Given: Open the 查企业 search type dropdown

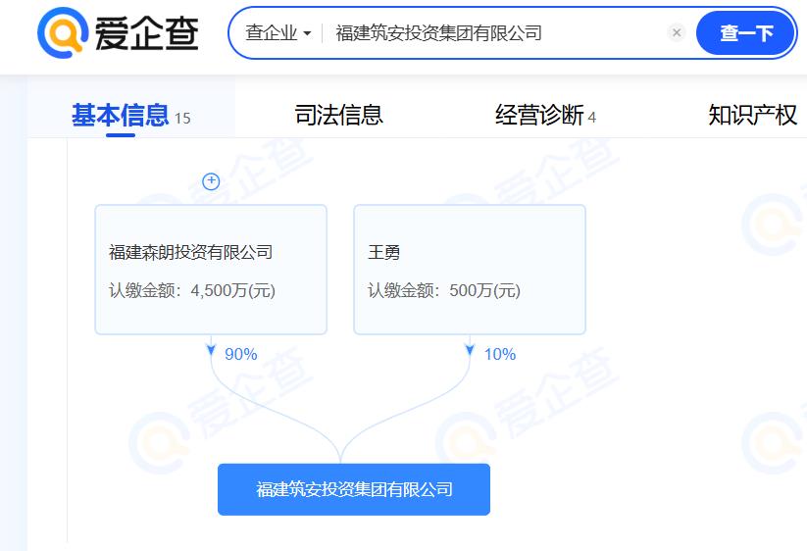Looking at the screenshot, I should pos(278,33).
